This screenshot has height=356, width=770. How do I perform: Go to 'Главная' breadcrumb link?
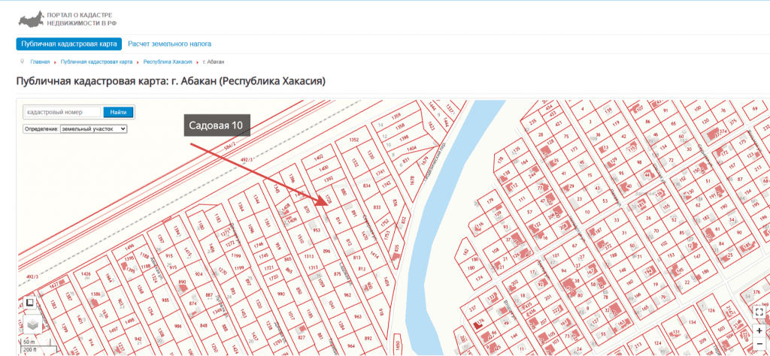[40, 62]
